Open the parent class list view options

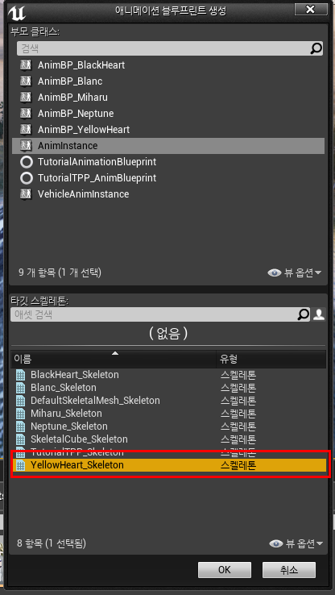click(x=295, y=273)
